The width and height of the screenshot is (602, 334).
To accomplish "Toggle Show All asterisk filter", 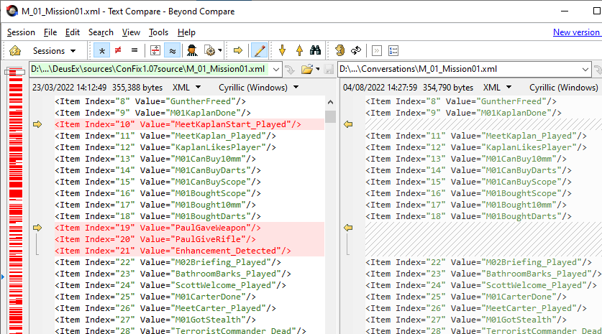I will pos(101,50).
